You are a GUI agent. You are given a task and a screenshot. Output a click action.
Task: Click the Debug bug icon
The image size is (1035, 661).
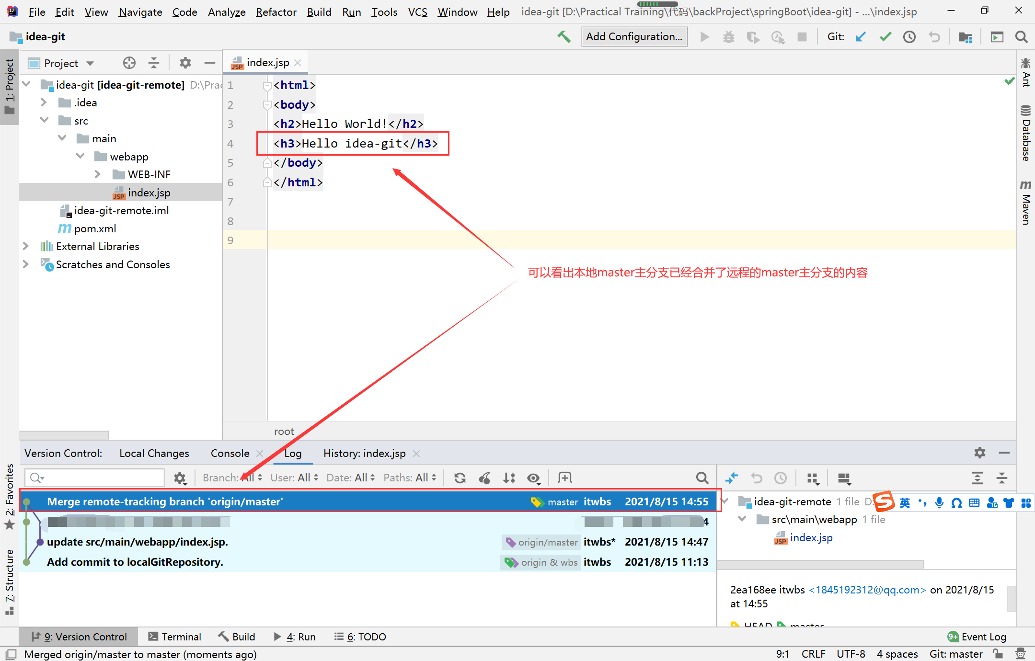click(729, 37)
